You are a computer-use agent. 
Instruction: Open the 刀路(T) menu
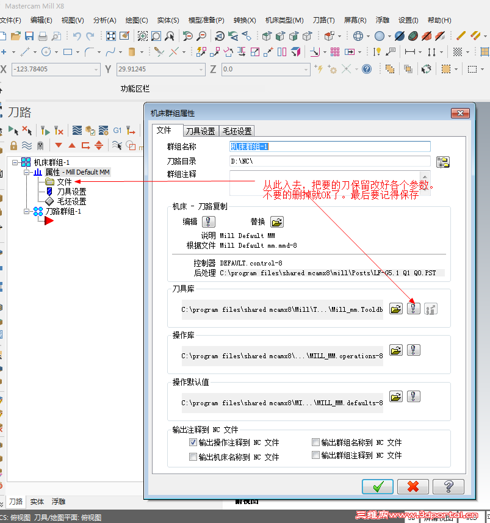click(x=323, y=20)
